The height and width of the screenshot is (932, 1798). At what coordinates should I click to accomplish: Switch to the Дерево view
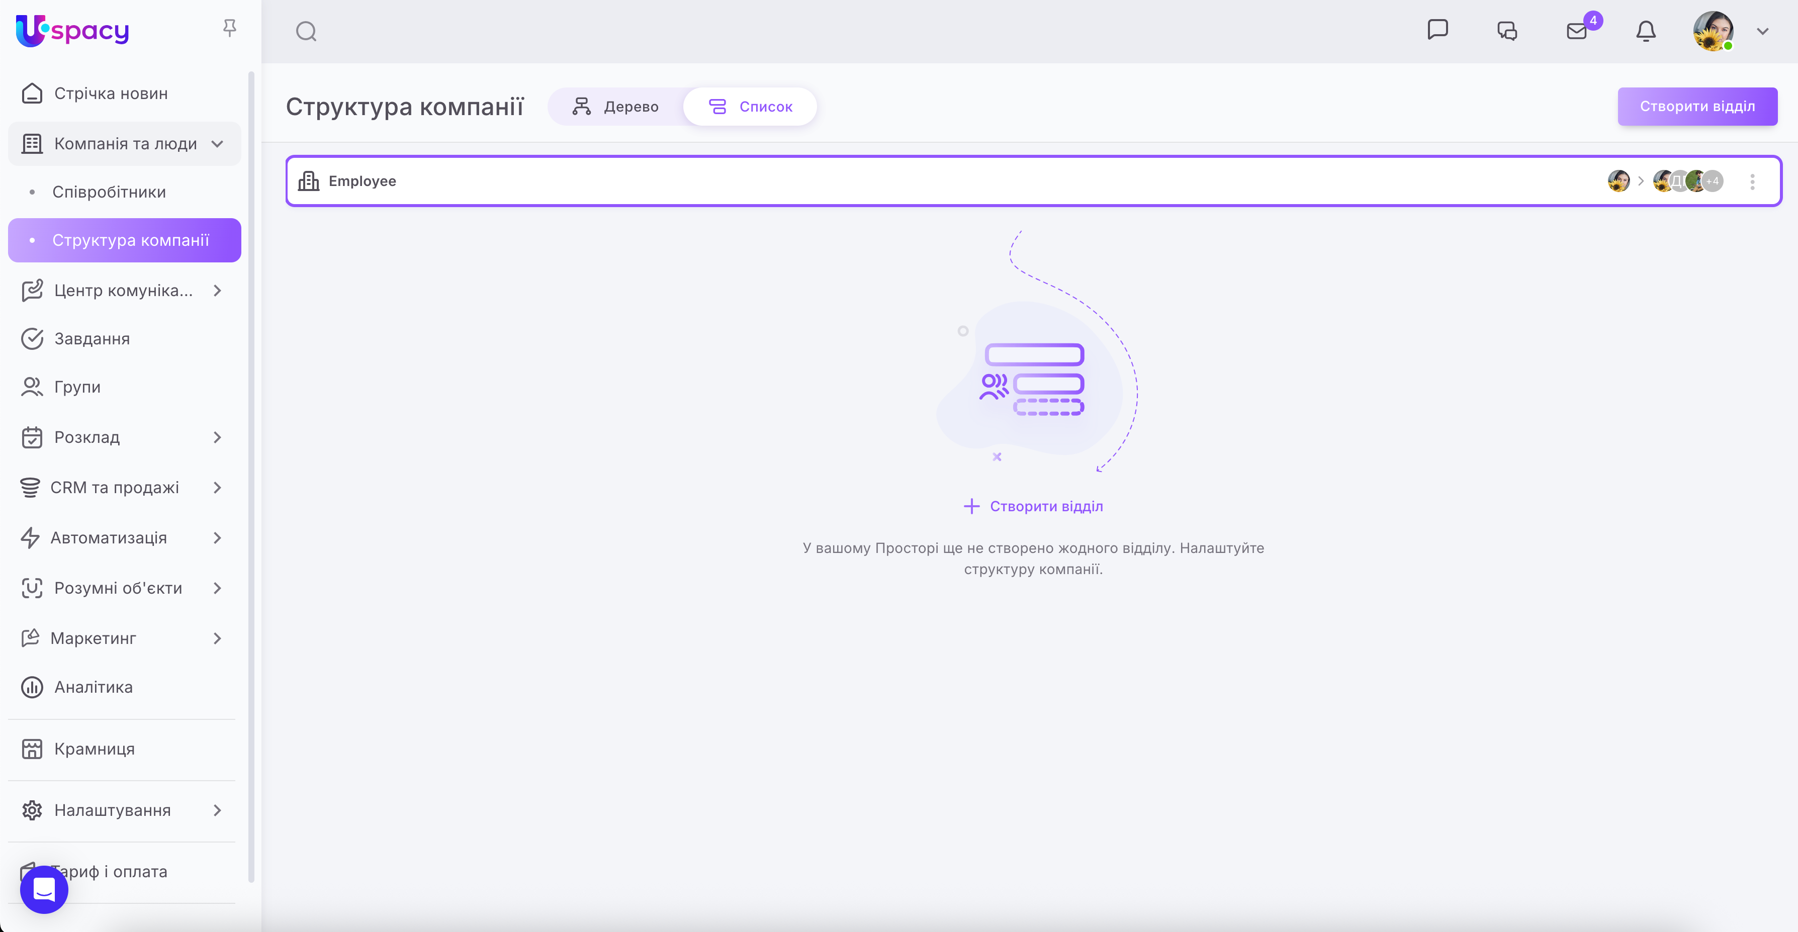click(615, 107)
